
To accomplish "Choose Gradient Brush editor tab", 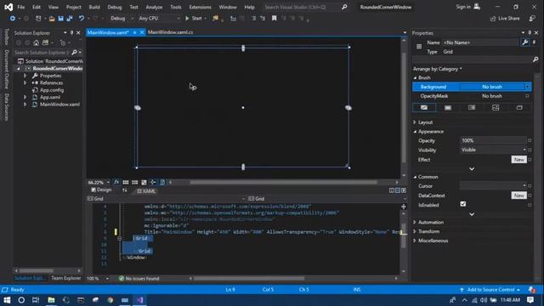I will pyautogui.click(x=472, y=108).
